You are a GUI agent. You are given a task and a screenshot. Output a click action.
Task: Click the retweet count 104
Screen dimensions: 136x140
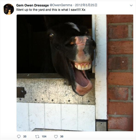44,136
